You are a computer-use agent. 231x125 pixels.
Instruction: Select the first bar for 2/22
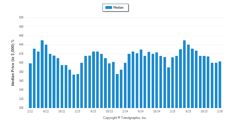click(x=30, y=86)
